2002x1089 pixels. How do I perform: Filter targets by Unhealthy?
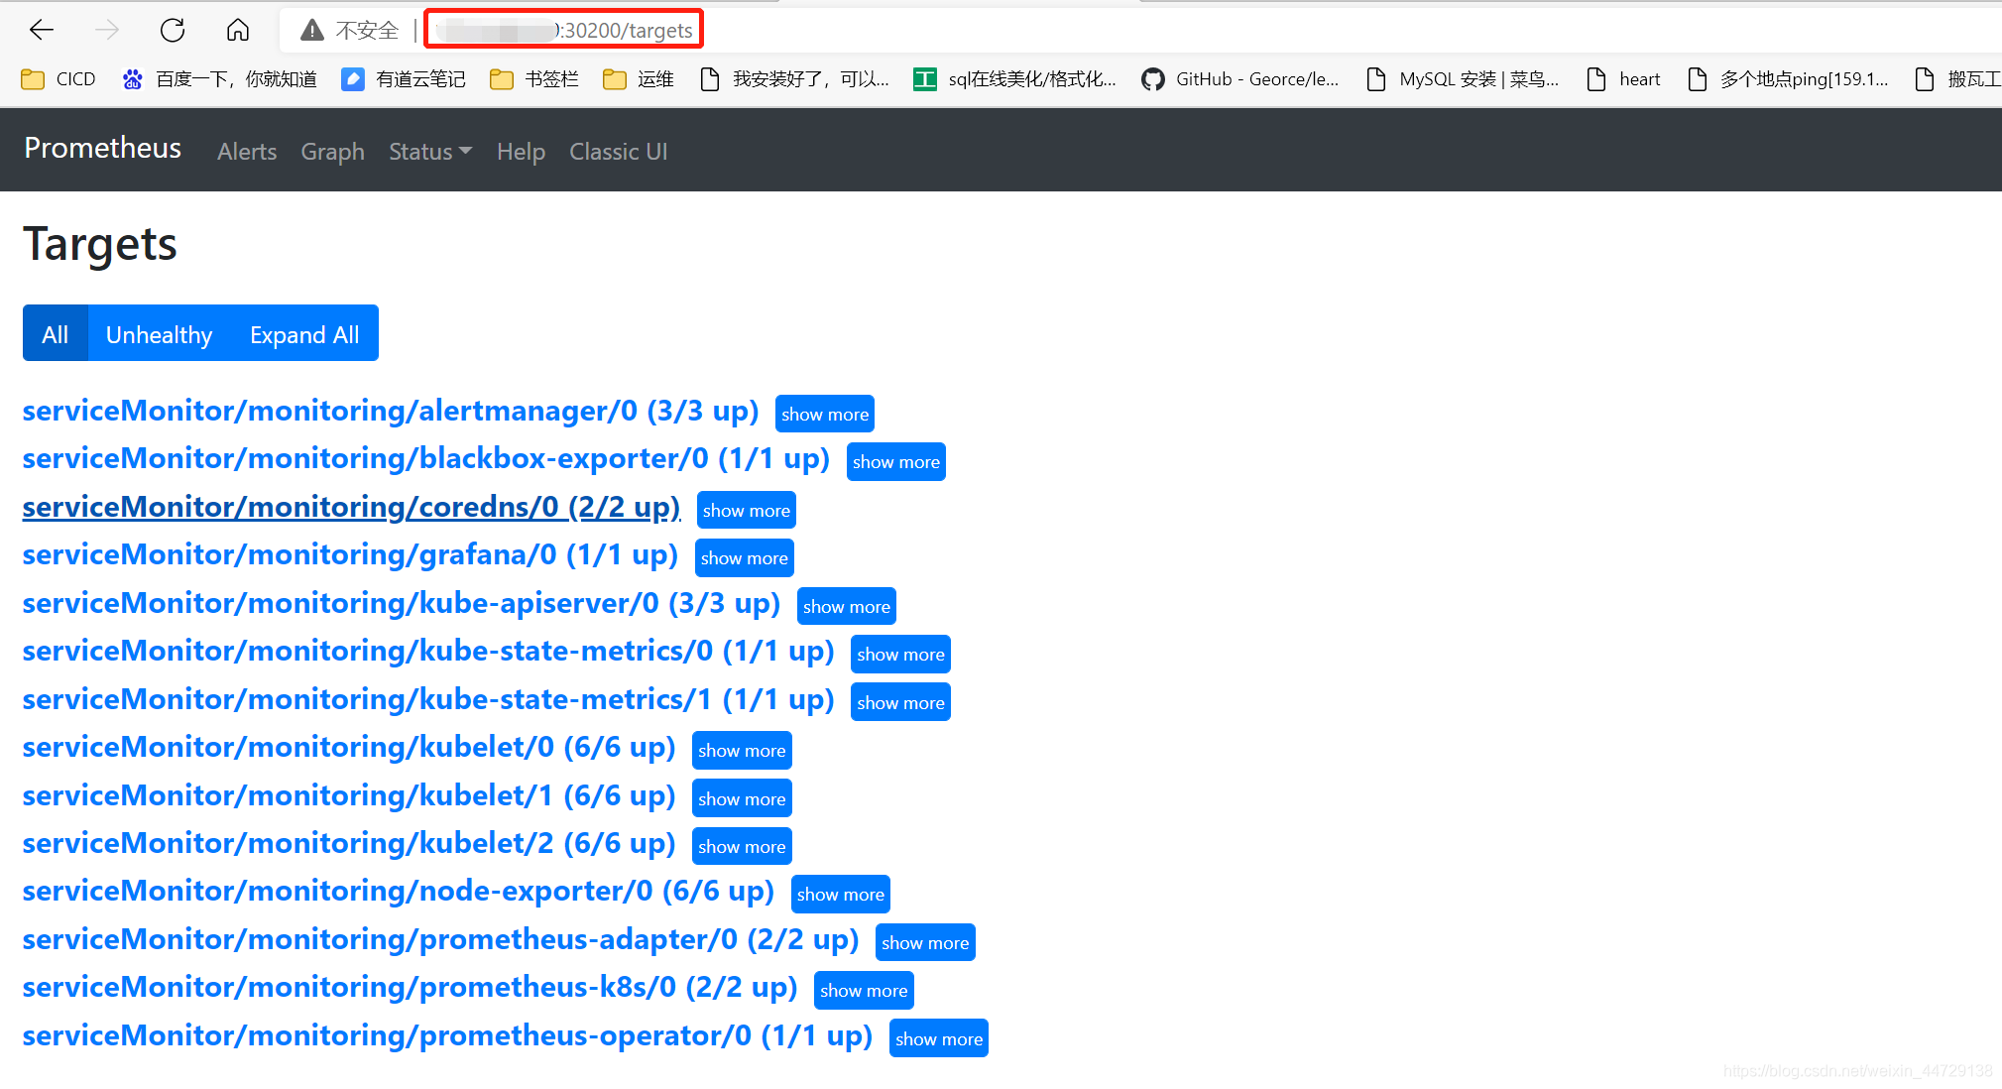[x=160, y=333]
